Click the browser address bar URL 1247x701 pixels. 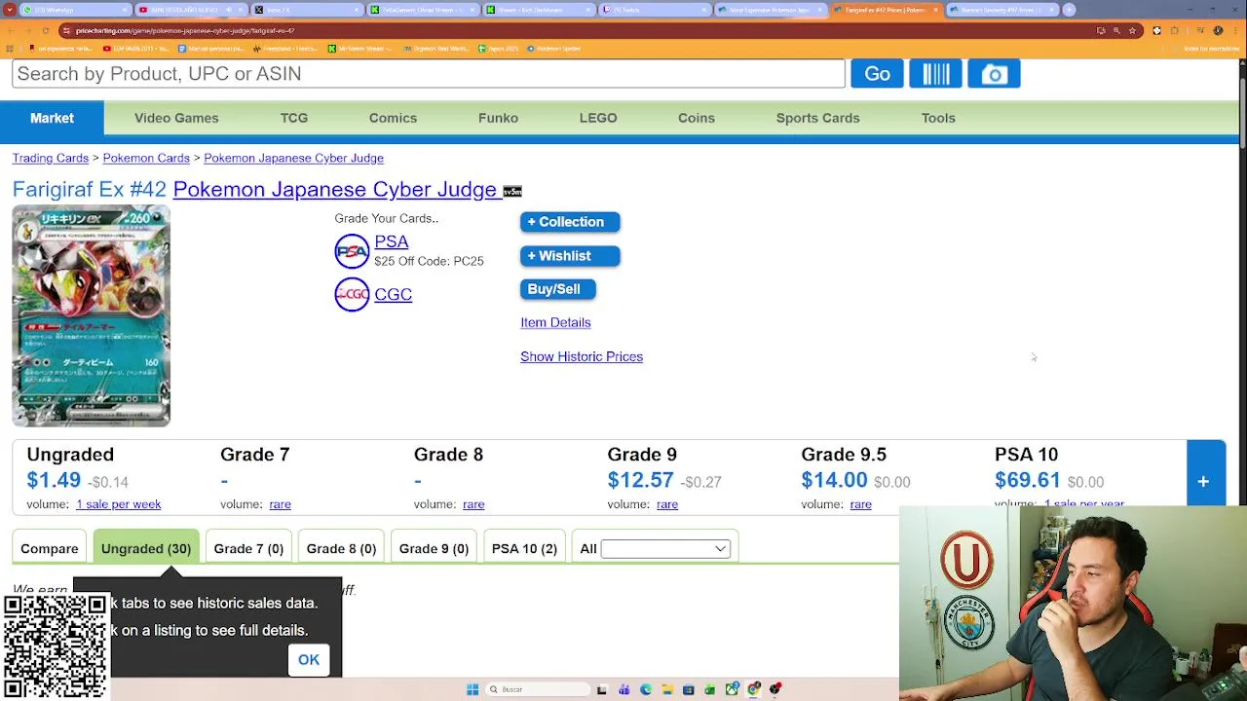185,30
